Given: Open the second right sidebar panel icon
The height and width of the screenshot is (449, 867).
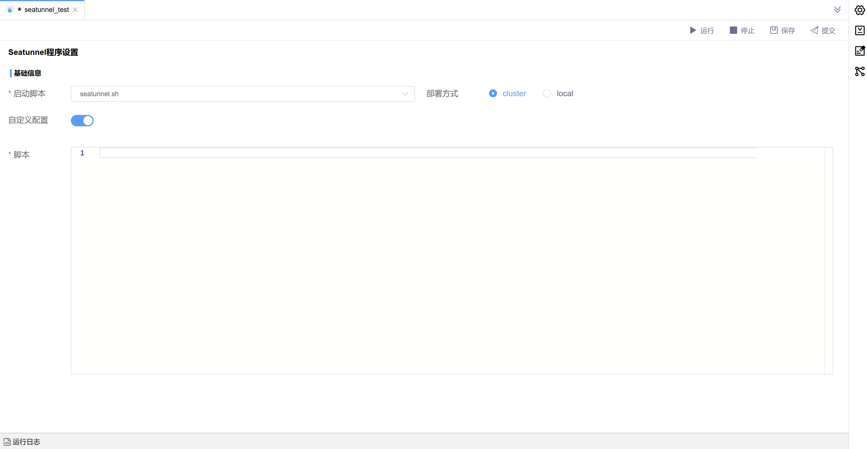Looking at the screenshot, I should click(x=860, y=30).
